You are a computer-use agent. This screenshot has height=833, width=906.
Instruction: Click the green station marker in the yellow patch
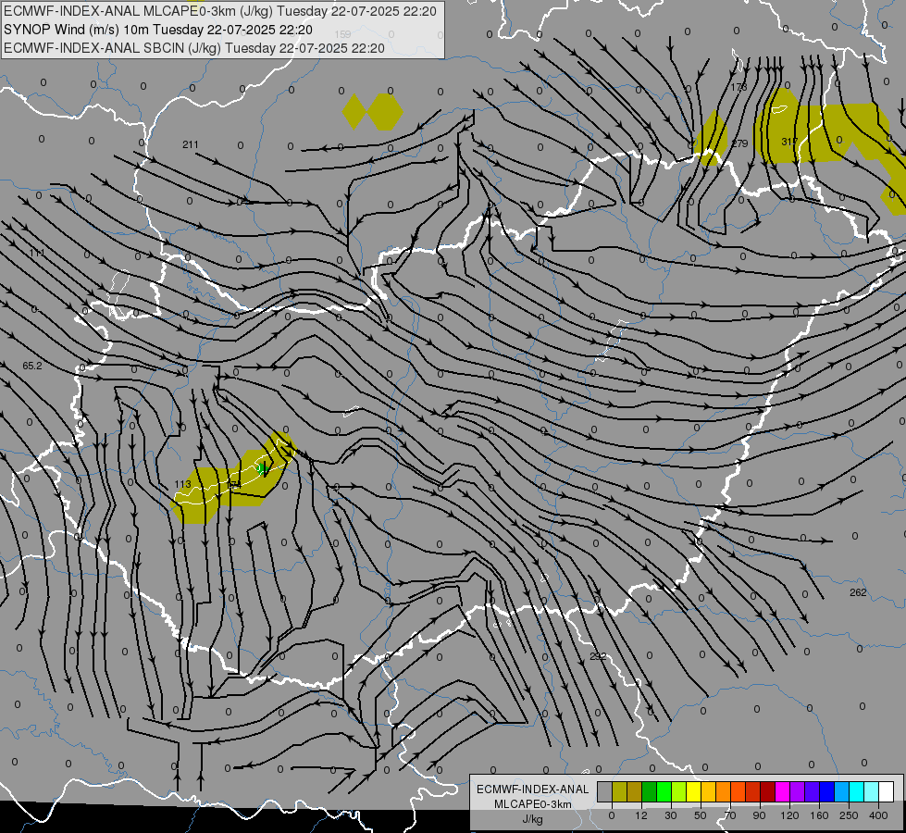pyautogui.click(x=262, y=468)
